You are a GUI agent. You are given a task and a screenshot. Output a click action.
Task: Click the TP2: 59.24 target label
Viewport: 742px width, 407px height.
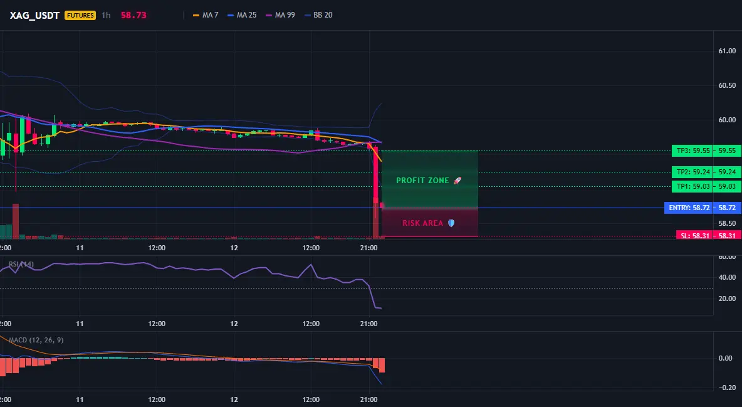(x=692, y=172)
